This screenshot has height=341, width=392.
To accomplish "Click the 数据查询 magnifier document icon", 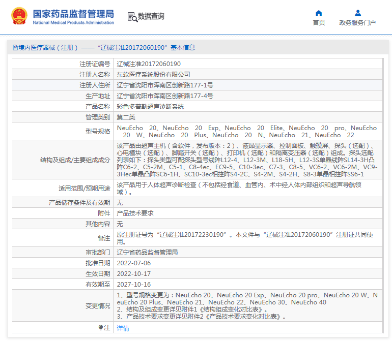I will 132,17.
